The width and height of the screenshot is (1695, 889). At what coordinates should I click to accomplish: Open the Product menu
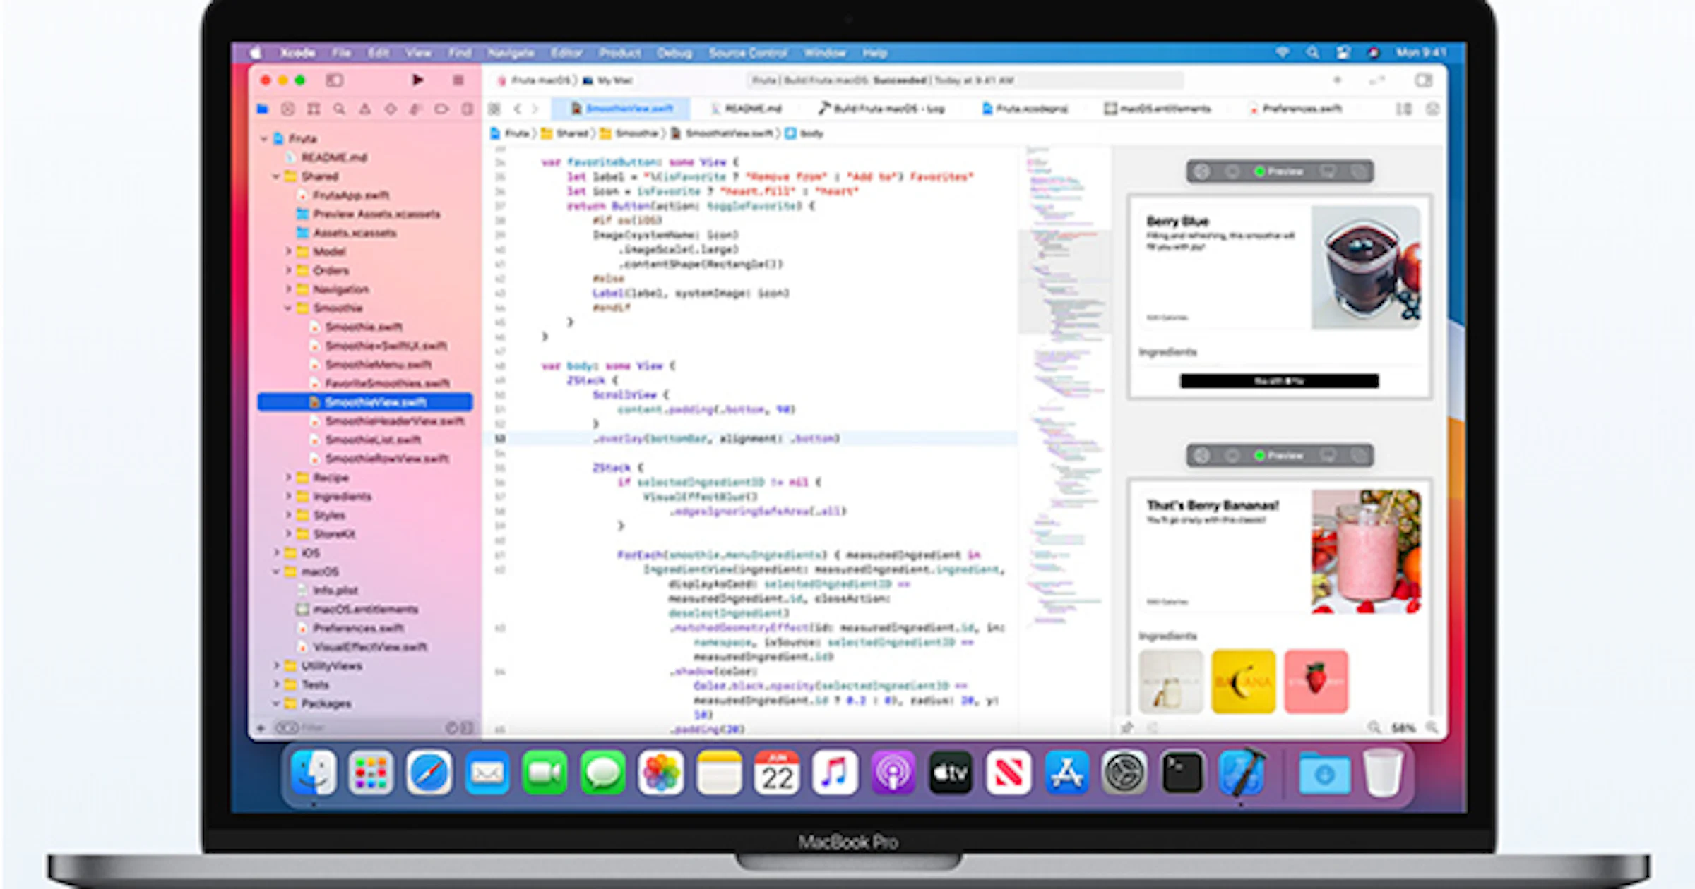click(x=620, y=53)
